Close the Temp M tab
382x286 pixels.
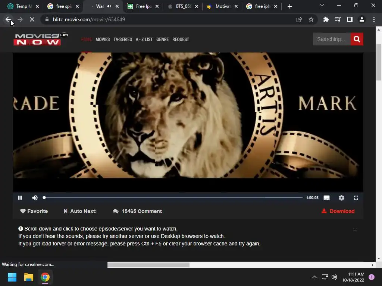tap(37, 7)
